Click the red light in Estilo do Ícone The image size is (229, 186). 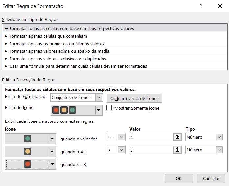[x=56, y=110]
